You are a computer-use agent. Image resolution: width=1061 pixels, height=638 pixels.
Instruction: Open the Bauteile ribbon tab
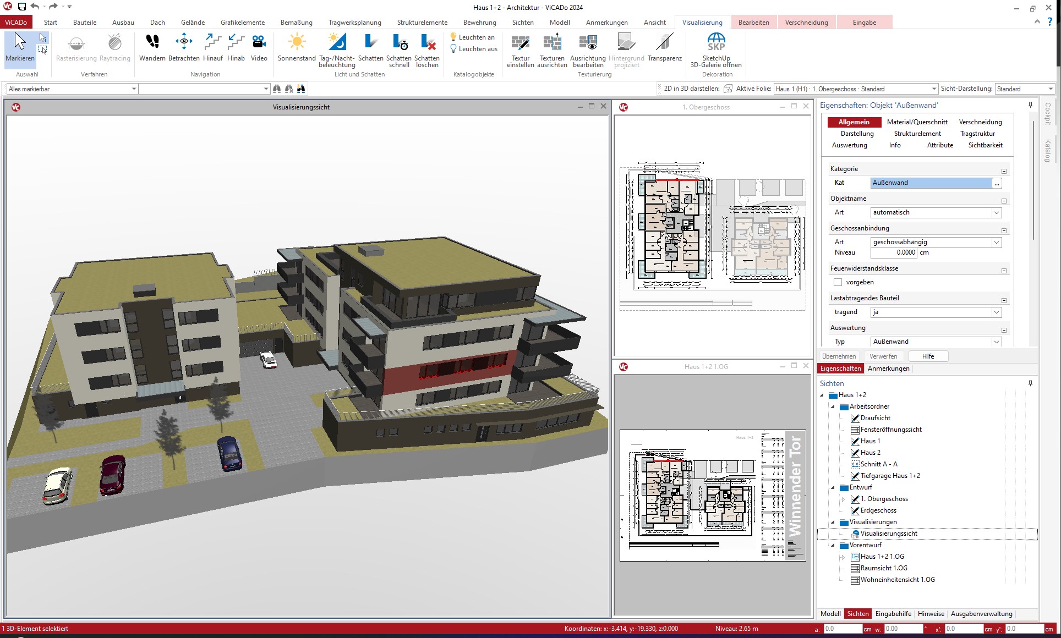(85, 23)
